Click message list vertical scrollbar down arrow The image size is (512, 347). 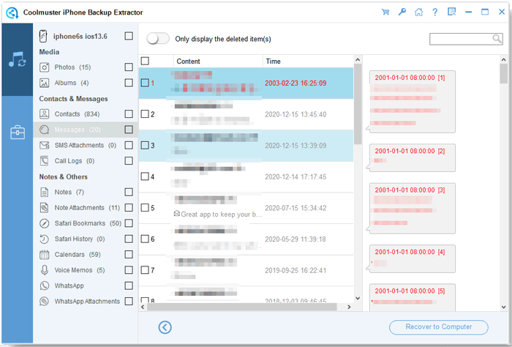point(358,298)
